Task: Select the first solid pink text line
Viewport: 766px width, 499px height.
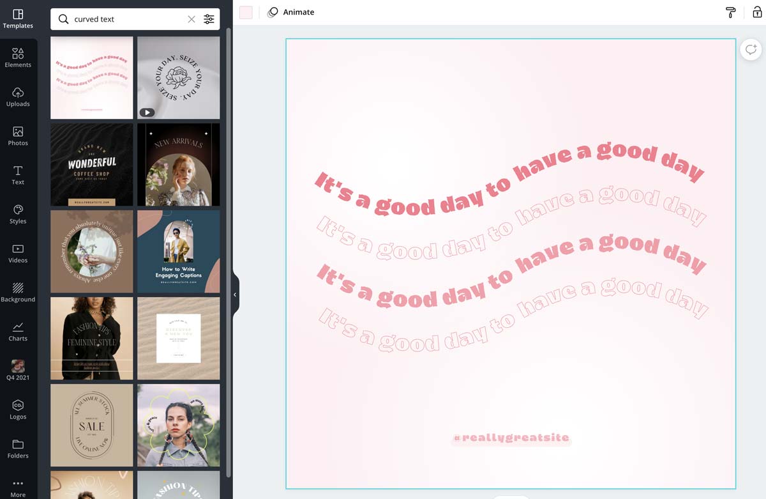Action: (x=509, y=179)
